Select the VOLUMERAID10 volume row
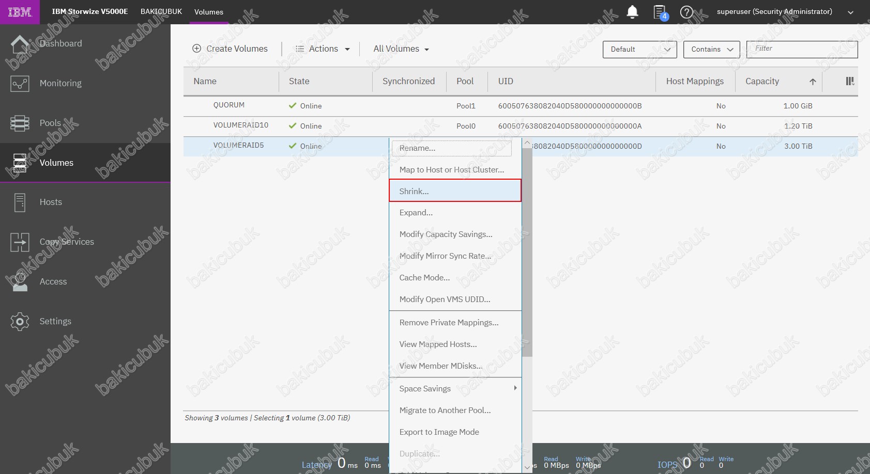 [521, 126]
